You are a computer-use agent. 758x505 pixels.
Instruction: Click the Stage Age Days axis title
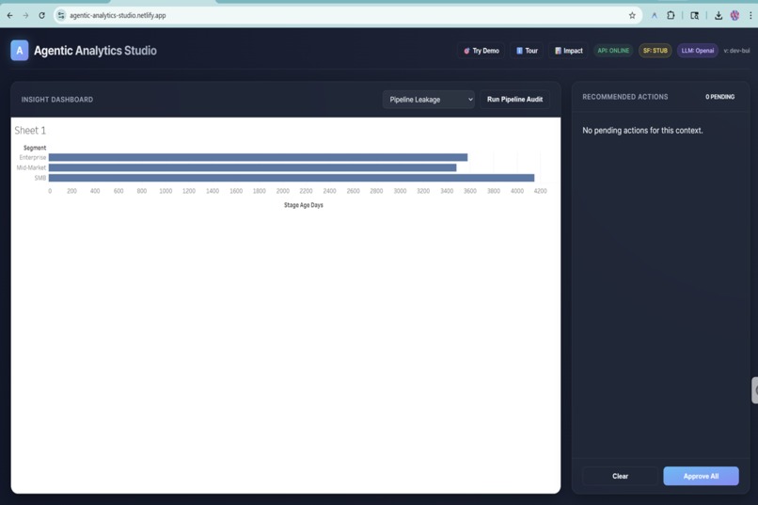(304, 205)
